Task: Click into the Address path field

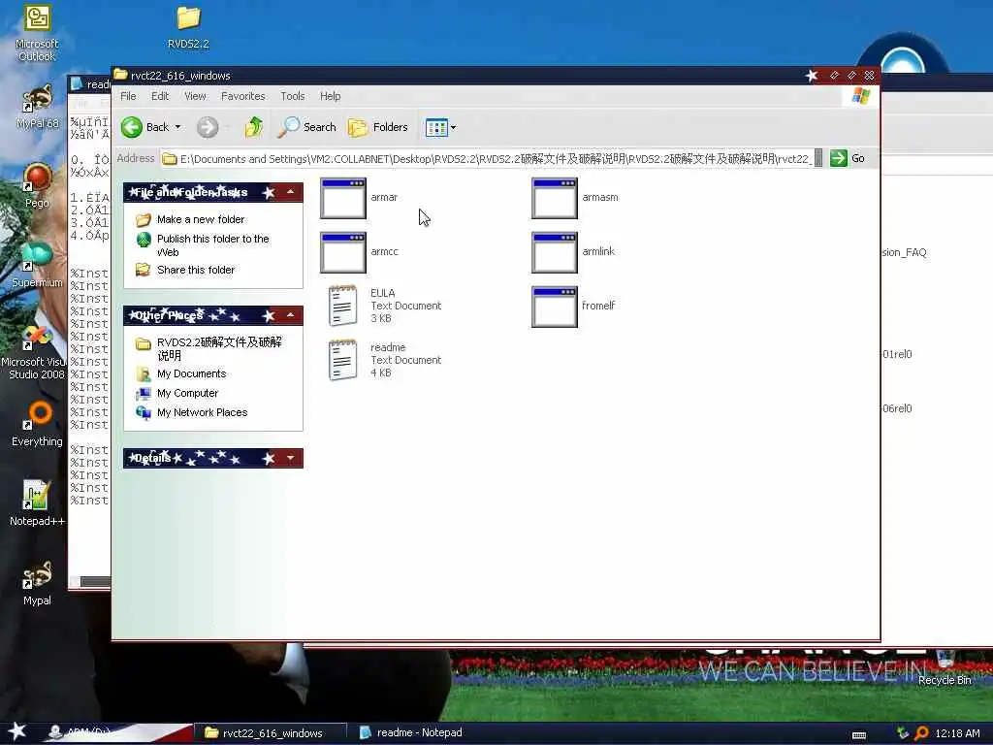Action: click(487, 158)
